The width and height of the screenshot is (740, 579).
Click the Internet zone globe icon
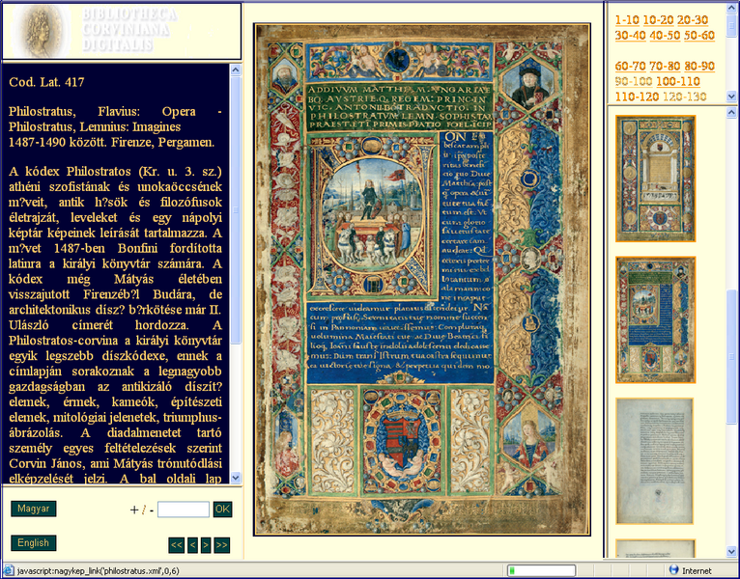point(674,570)
